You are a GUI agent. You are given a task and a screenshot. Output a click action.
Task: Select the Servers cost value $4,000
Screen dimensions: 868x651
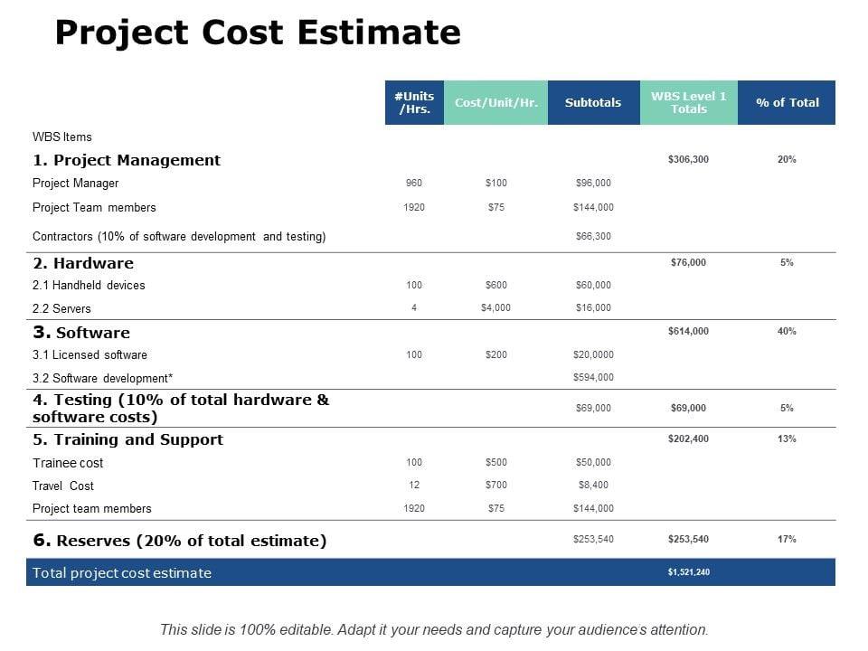496,307
